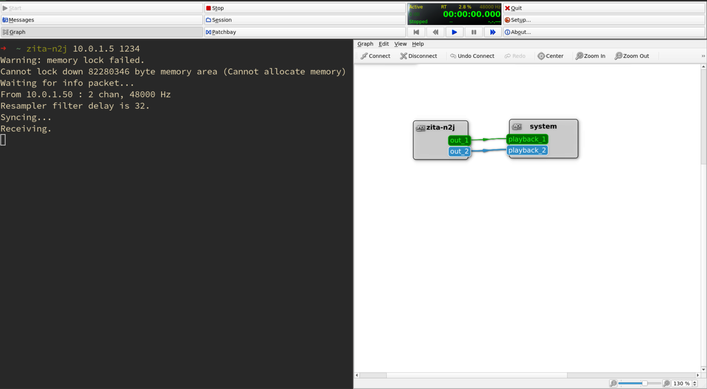
Task: Select the playback_1 port
Action: coord(527,139)
